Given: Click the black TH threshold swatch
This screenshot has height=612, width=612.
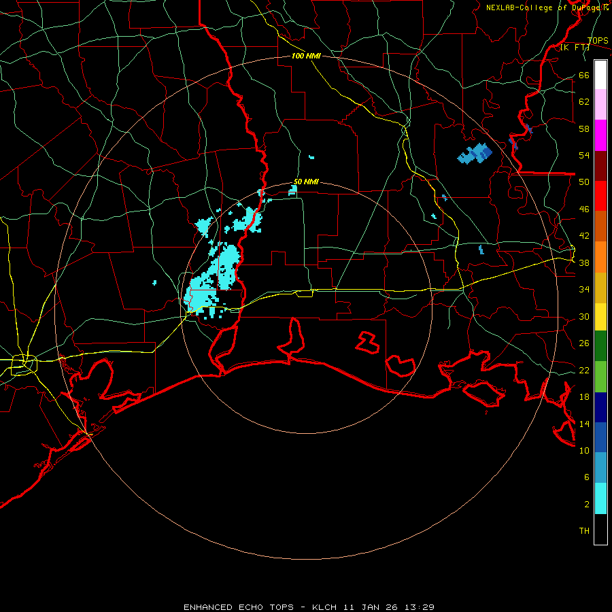Looking at the screenshot, I should pyautogui.click(x=600, y=529).
